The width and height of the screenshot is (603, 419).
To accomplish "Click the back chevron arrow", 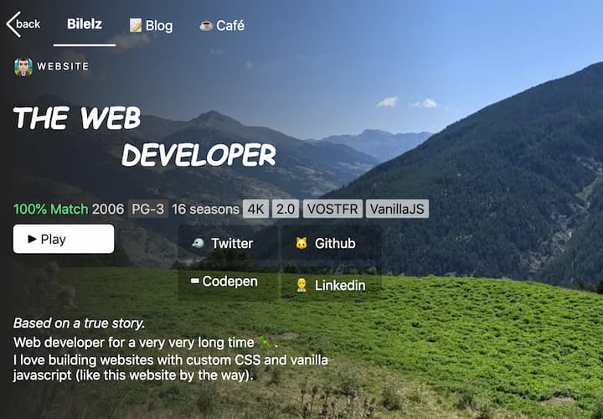I will pyautogui.click(x=12, y=23).
